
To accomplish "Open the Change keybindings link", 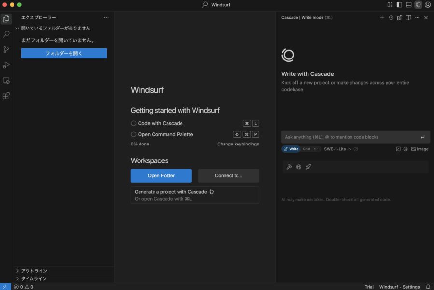I will tap(238, 144).
